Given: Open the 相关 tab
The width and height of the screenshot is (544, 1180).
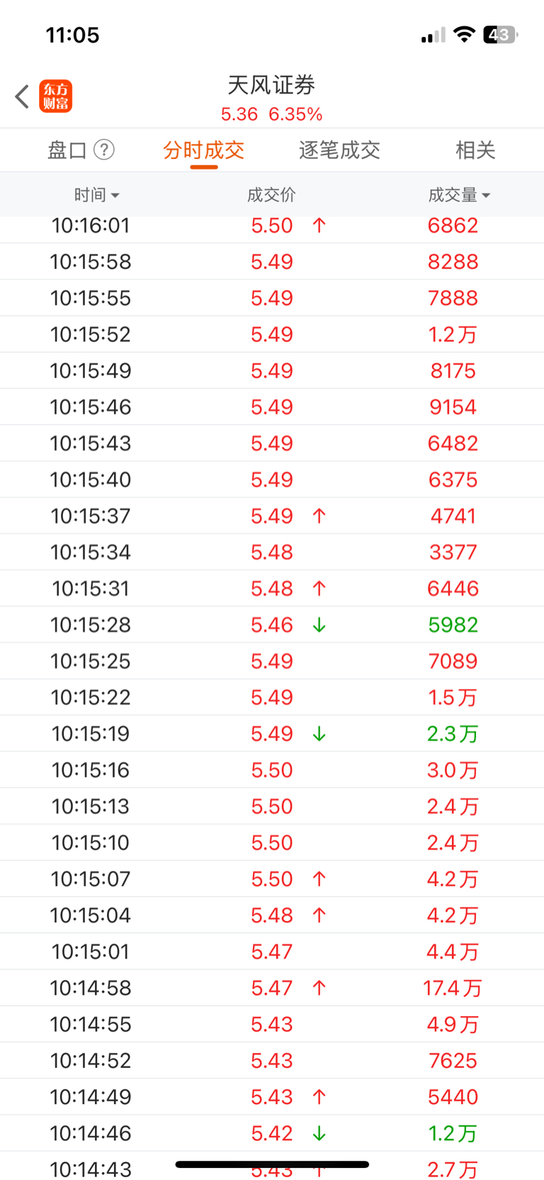Looking at the screenshot, I should [475, 150].
